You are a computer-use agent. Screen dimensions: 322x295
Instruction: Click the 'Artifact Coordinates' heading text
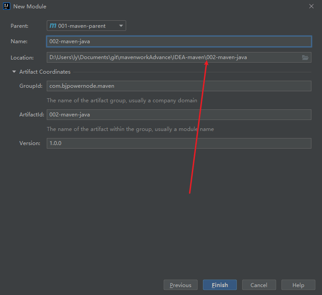click(45, 71)
